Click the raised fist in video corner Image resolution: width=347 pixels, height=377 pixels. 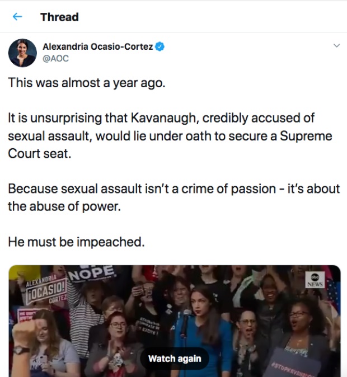(x=22, y=335)
